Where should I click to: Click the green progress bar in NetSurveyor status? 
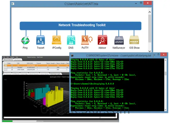7,121
